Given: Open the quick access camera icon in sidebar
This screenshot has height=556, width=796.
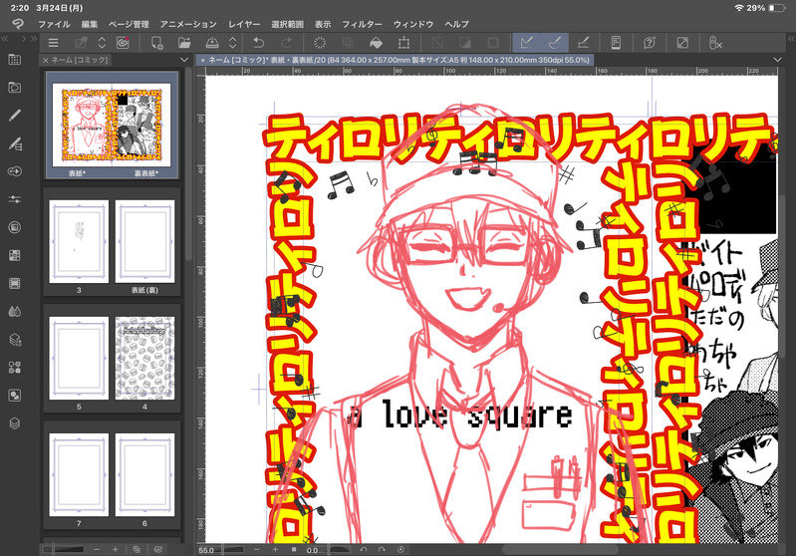Looking at the screenshot, I should coord(15,88).
